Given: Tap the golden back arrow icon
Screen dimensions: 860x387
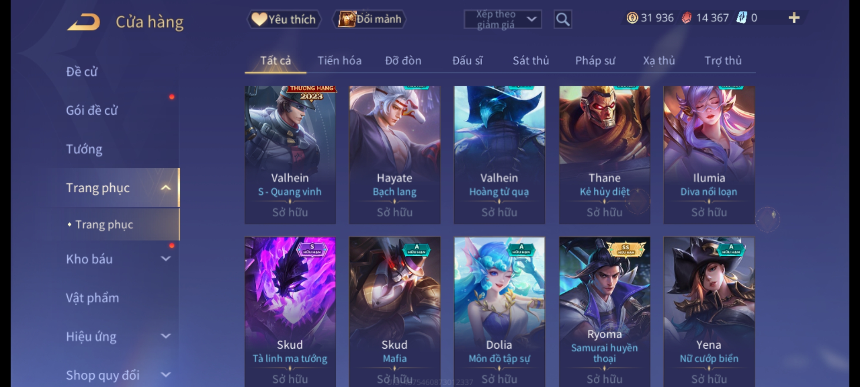Looking at the screenshot, I should pos(83,22).
